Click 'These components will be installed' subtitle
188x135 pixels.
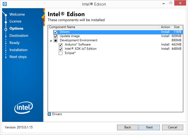(x=76, y=20)
